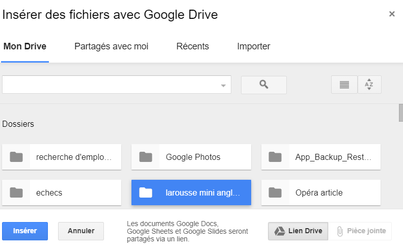Select the echecs folder
The width and height of the screenshot is (403, 248).
pos(62,192)
